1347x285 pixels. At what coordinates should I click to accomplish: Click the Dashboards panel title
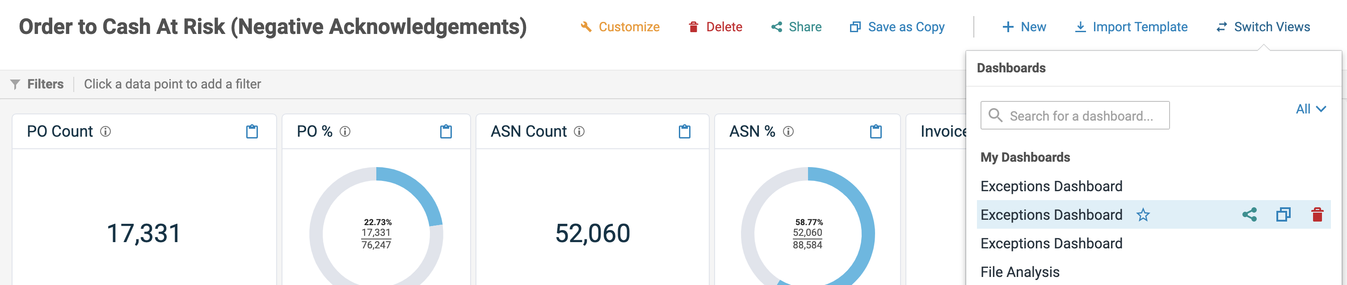click(1011, 68)
